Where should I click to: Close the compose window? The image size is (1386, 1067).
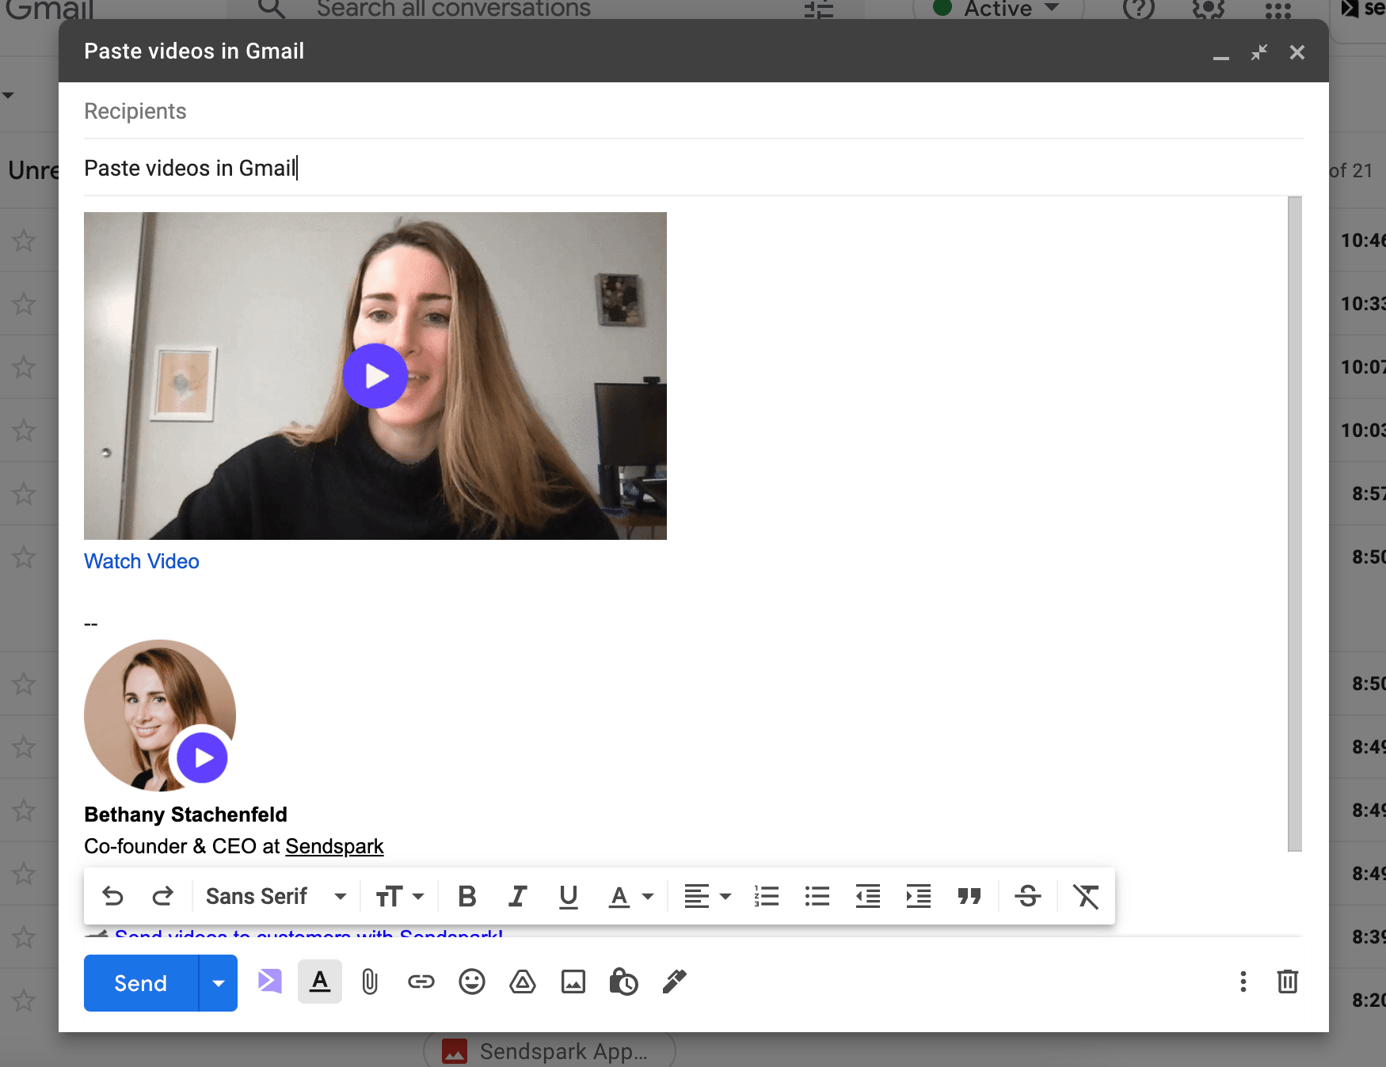click(x=1297, y=52)
